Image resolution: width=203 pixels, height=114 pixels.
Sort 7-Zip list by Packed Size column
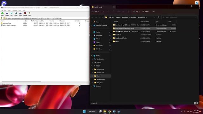coord(35,21)
